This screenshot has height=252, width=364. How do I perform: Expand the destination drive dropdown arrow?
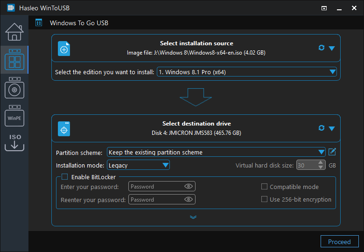click(x=332, y=128)
